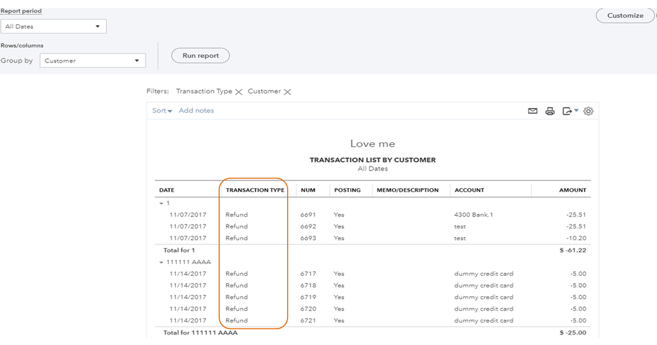Remove the Transaction Type filter
The image size is (657, 345).
click(x=239, y=92)
